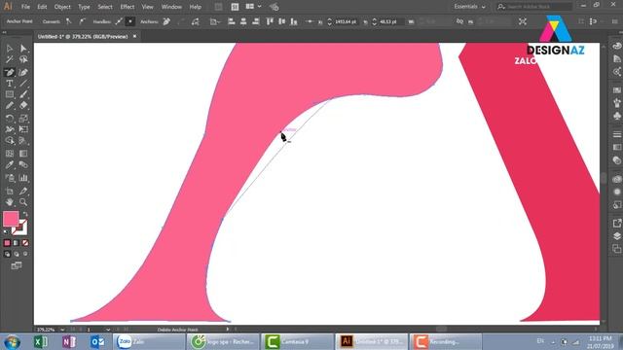
Task: Select the Pencil tool
Action: [x=10, y=106]
